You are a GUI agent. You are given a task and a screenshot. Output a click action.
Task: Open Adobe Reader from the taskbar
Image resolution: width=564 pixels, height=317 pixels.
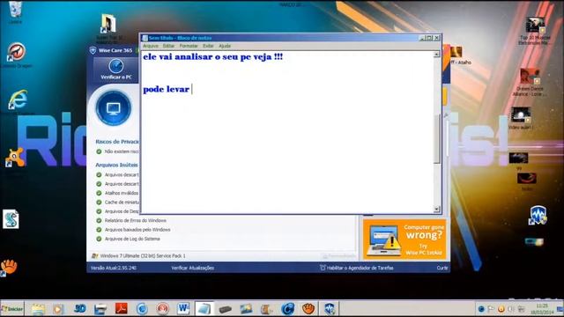[122, 309]
